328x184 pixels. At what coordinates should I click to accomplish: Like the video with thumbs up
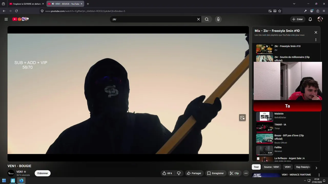(167, 173)
